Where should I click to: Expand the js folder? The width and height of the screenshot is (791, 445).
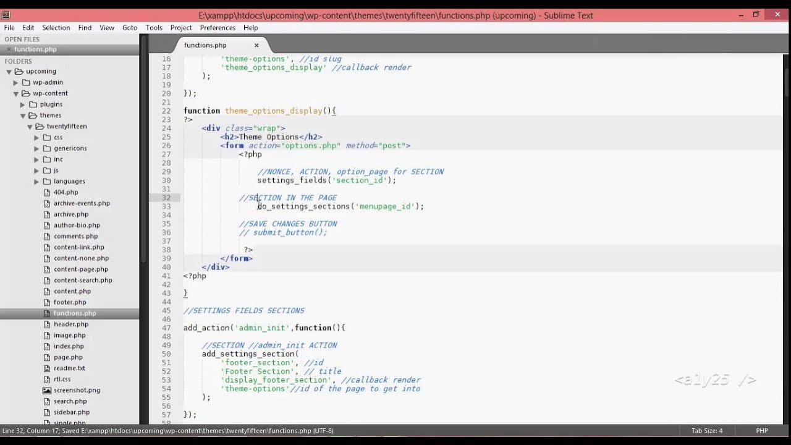[x=36, y=171]
